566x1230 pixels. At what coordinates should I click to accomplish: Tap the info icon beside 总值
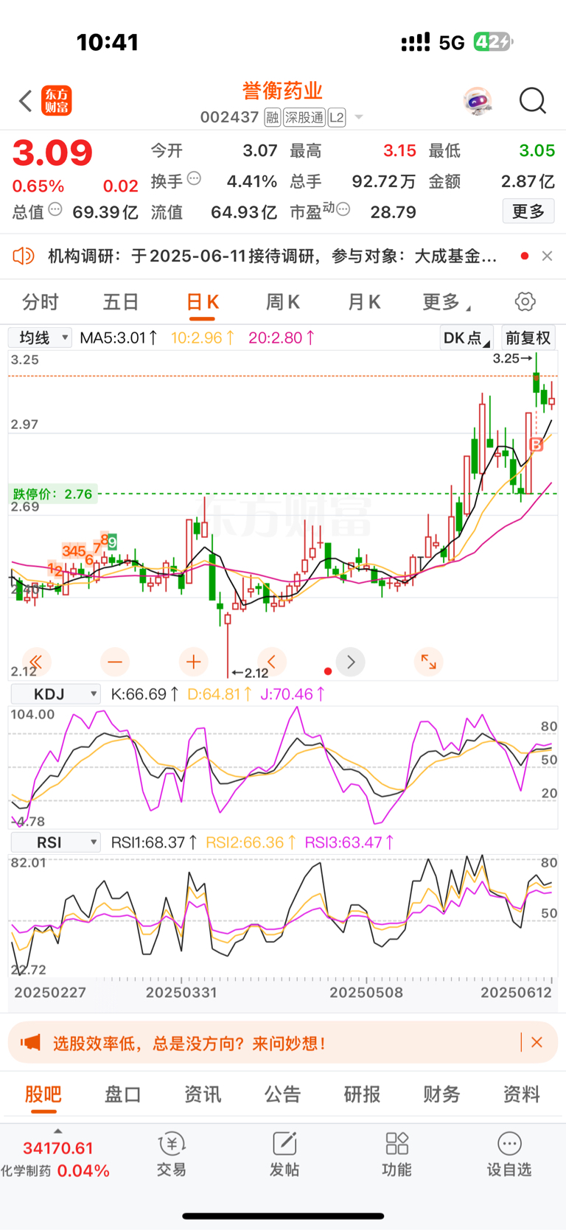click(x=55, y=210)
